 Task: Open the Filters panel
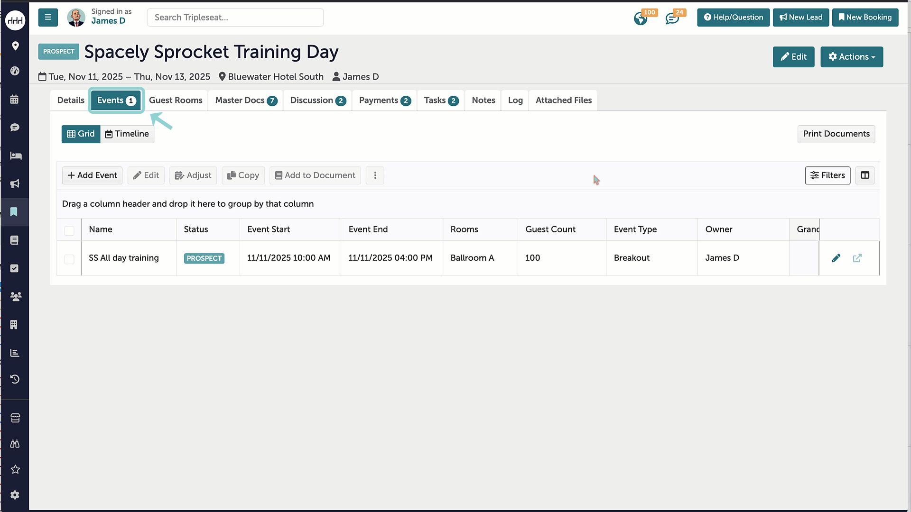827,175
